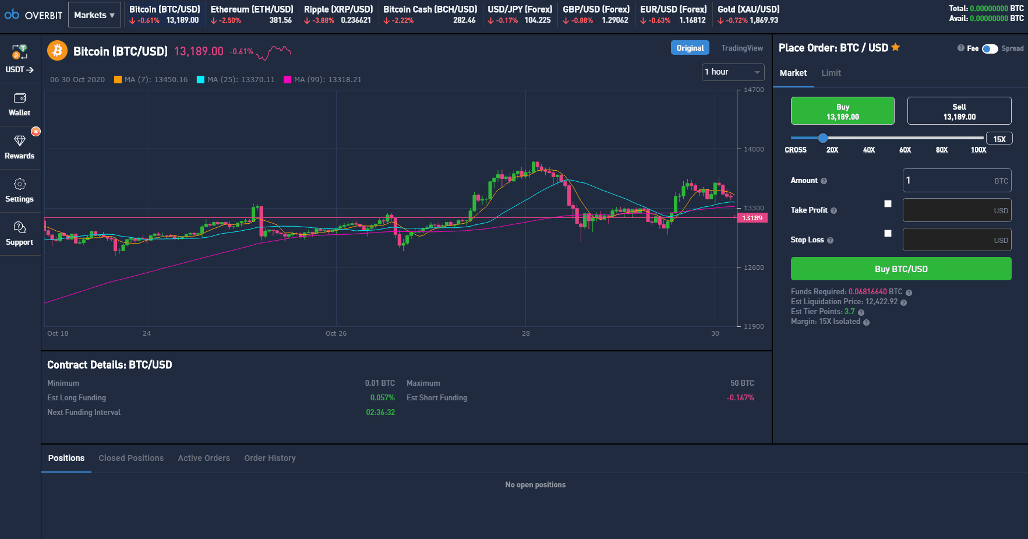This screenshot has width=1028, height=539.
Task: Switch to the Limit order tab
Action: 831,73
